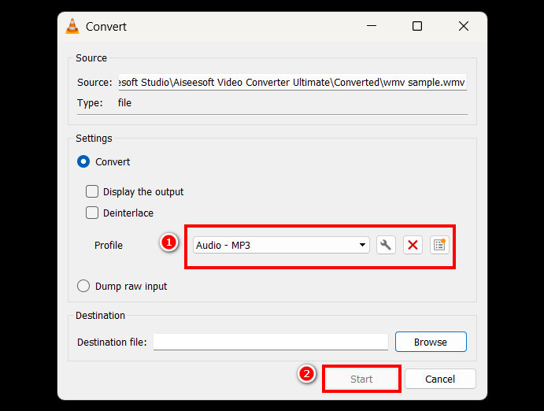Choose the Dump raw input option
544x411 pixels.
(x=83, y=287)
